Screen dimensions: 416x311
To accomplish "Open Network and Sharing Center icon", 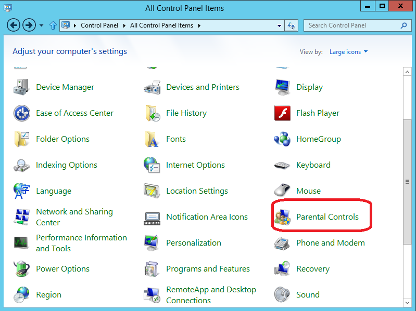I will pyautogui.click(x=21, y=217).
